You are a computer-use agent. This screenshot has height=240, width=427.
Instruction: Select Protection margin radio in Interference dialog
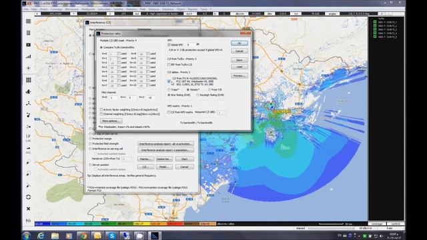pyautogui.click(x=91, y=139)
